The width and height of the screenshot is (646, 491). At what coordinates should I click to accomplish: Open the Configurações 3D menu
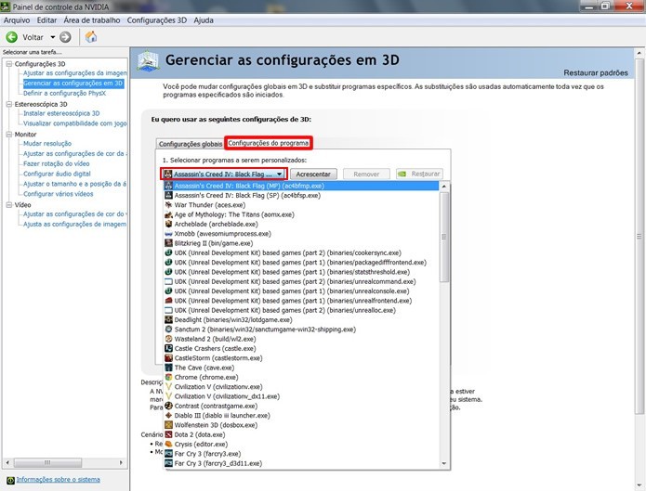(x=156, y=20)
